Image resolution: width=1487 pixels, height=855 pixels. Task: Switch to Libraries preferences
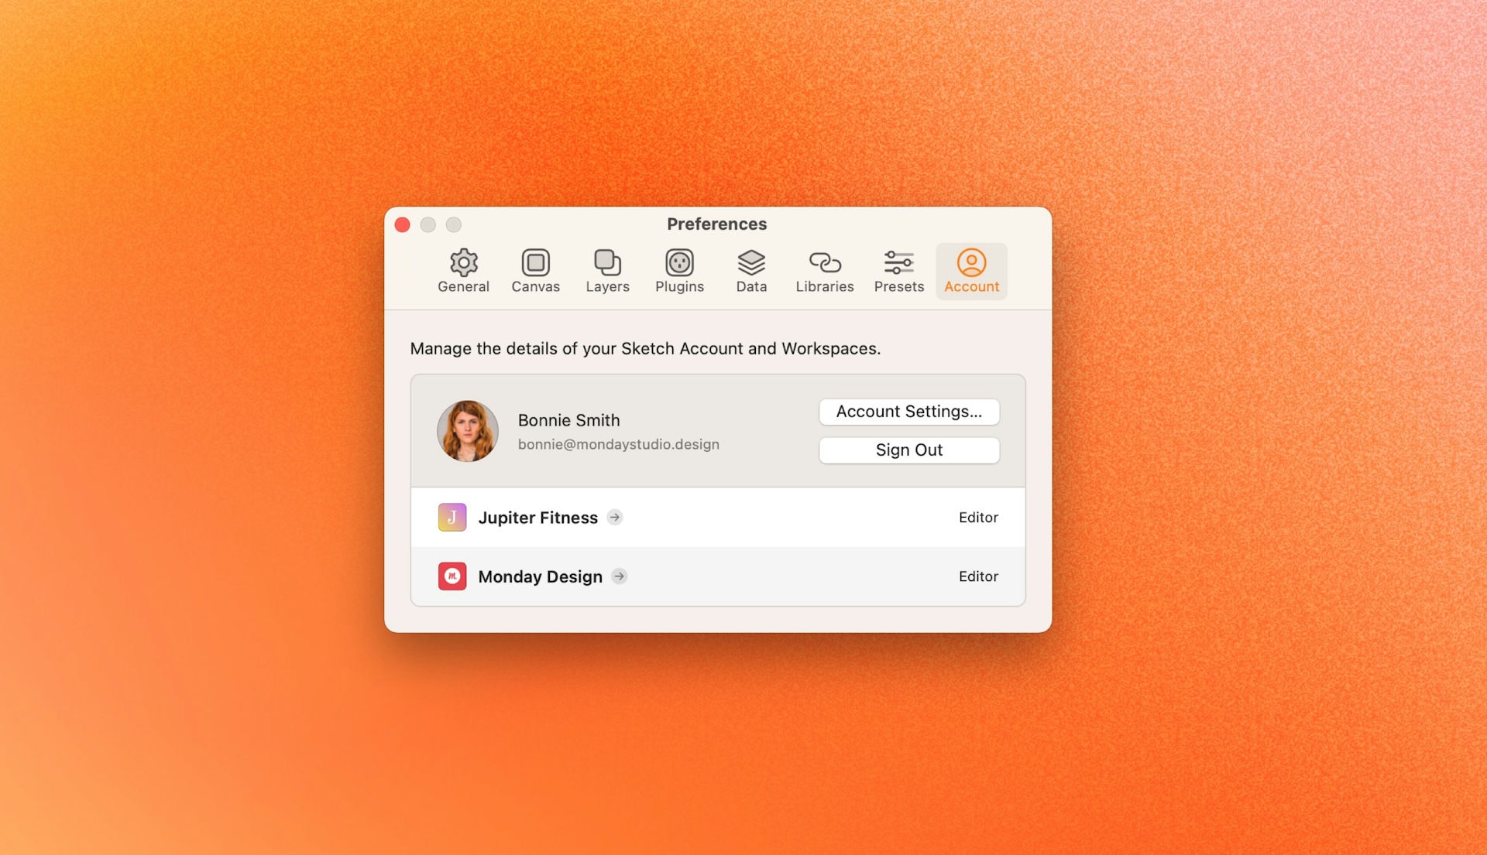825,269
